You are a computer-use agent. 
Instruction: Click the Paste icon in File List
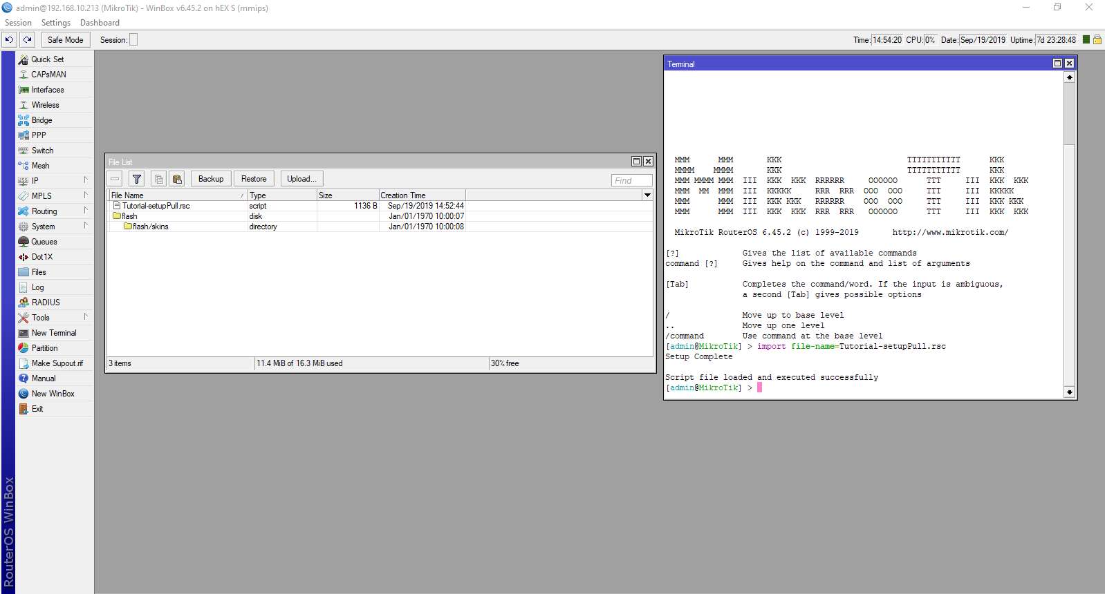[177, 179]
